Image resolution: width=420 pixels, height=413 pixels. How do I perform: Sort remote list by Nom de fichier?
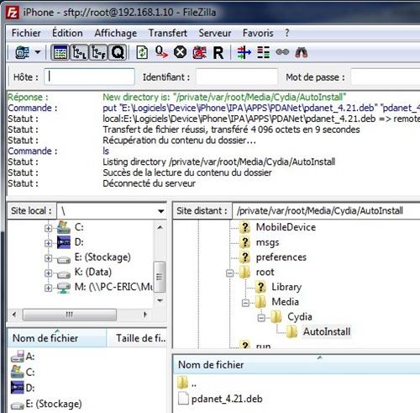pyautogui.click(x=297, y=365)
